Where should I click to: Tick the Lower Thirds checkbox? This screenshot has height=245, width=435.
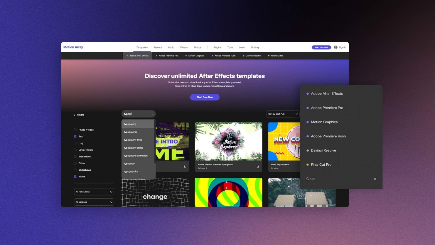point(75,150)
